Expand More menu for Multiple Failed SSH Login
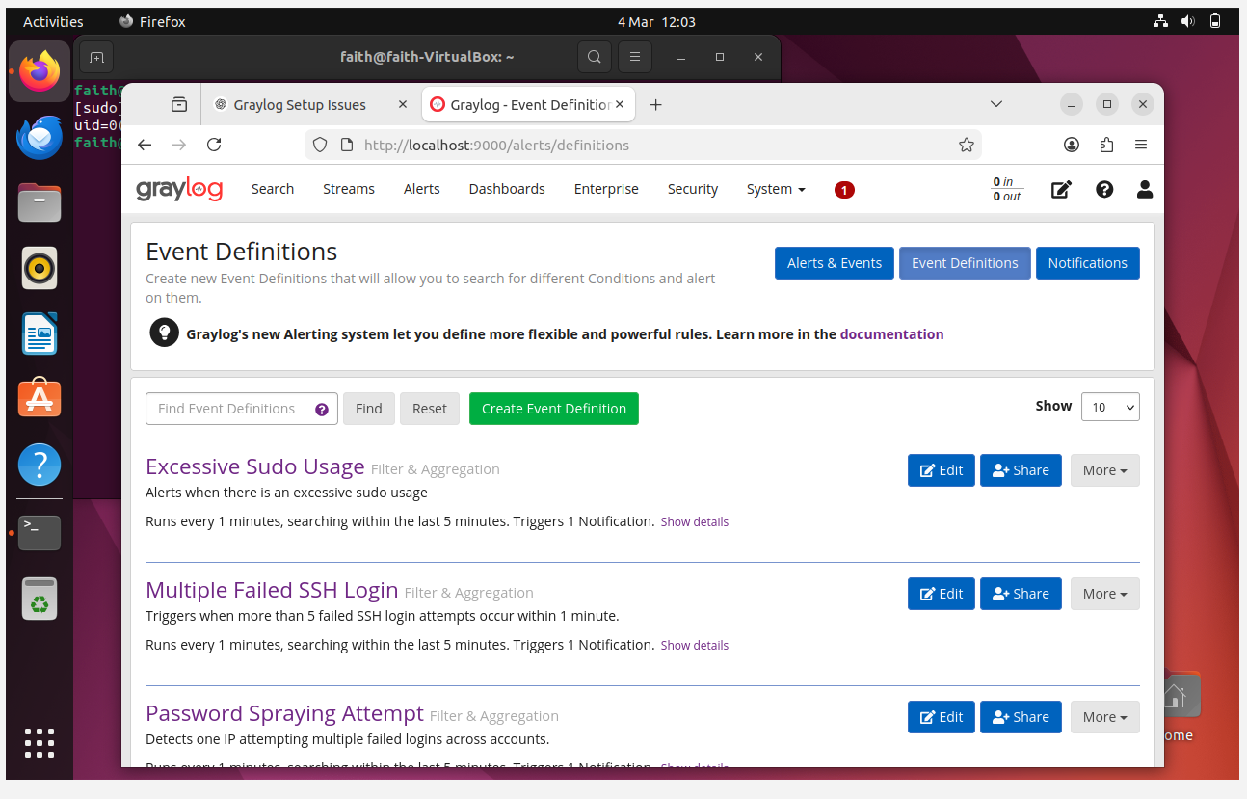 click(x=1105, y=594)
